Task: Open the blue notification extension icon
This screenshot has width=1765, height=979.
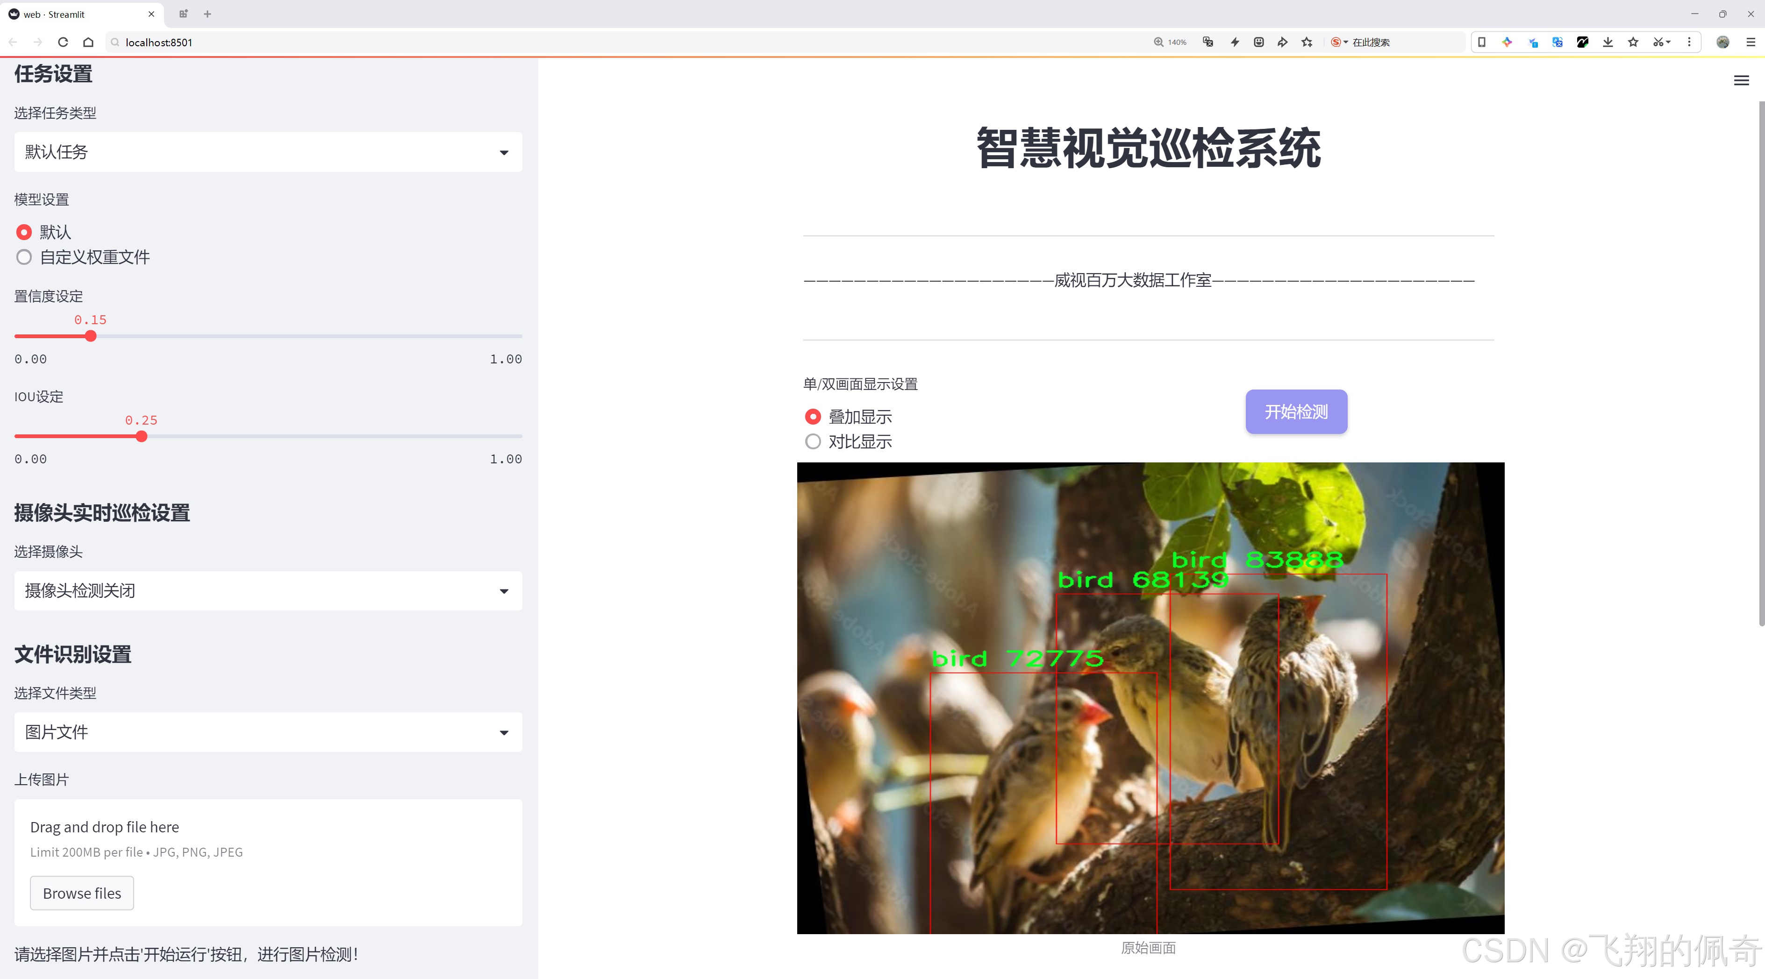Action: pos(1533,42)
